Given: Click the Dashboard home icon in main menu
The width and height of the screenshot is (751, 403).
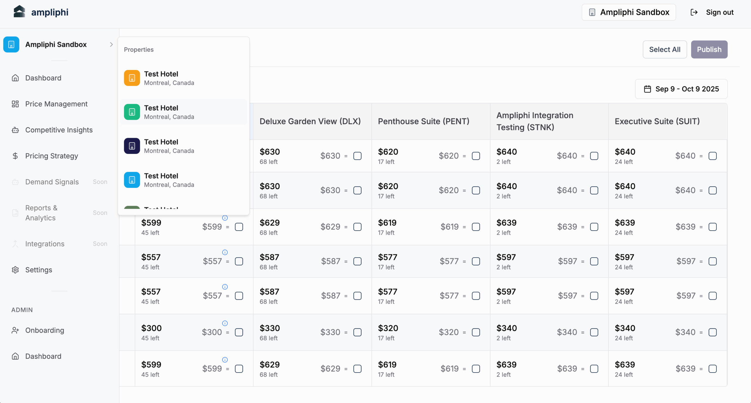Looking at the screenshot, I should click(x=15, y=78).
